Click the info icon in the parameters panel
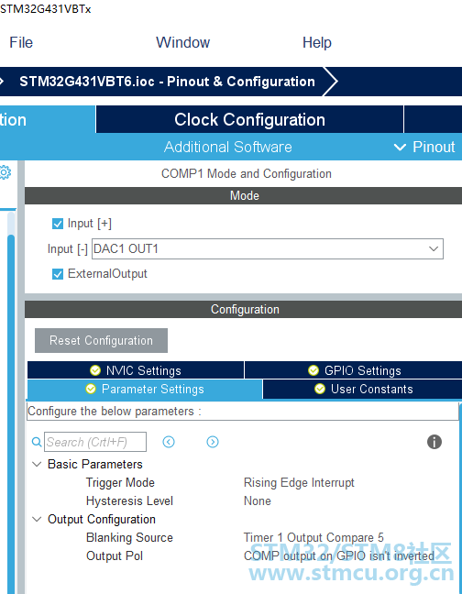 point(434,442)
